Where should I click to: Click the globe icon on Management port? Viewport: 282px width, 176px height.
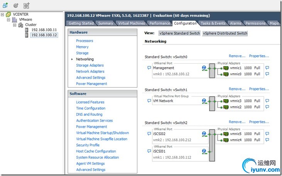[204, 68]
